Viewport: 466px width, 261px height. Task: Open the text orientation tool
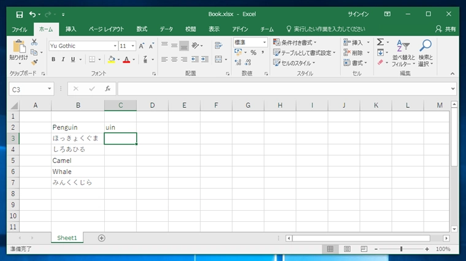195,45
